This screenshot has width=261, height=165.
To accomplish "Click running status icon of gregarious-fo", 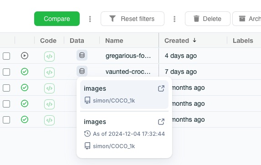I will (x=25, y=56).
